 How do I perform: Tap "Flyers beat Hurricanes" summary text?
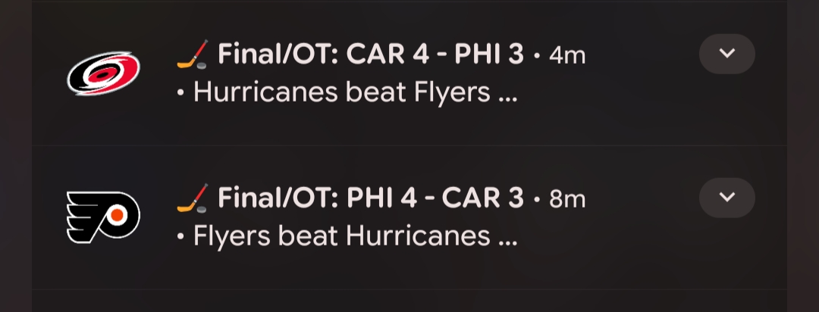pyautogui.click(x=341, y=236)
